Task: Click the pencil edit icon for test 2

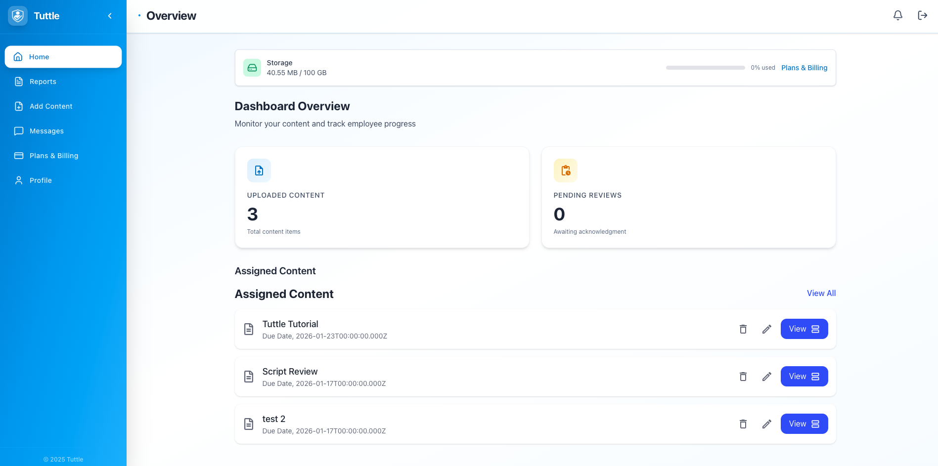Action: point(766,424)
